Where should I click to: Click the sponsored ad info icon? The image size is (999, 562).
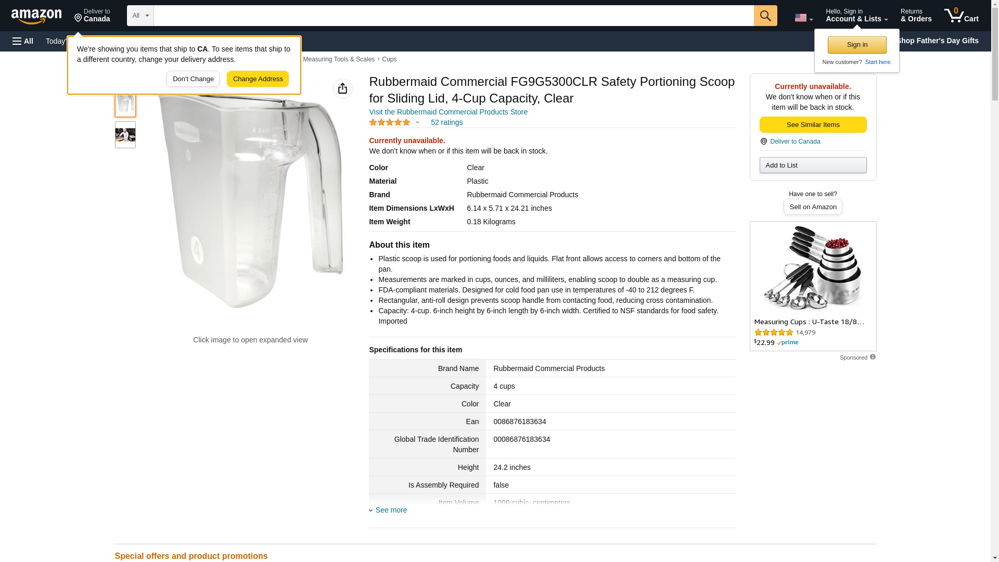point(873,357)
